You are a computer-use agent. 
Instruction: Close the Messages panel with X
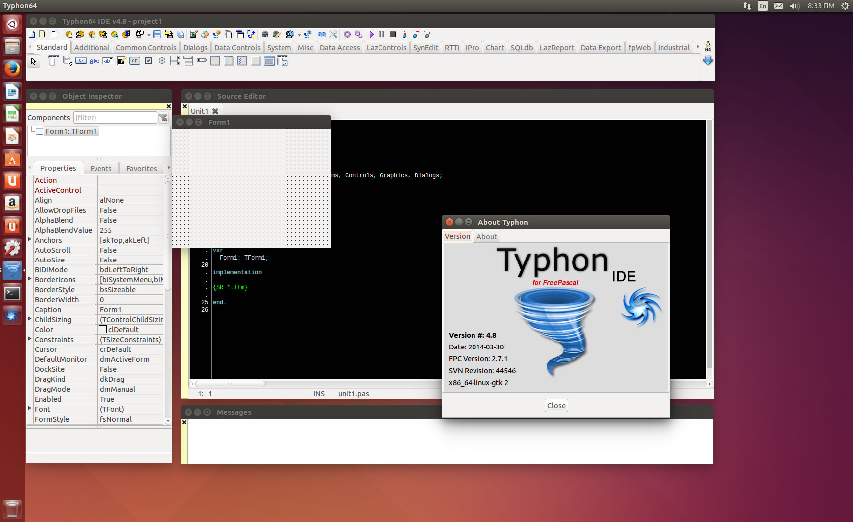(x=184, y=422)
